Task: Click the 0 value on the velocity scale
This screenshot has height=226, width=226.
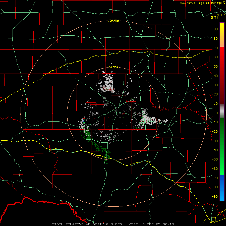Action: coord(217,113)
